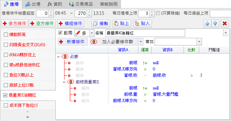Select the 前根暴量黑K group venn icon
Screen dimensions: 231x121
point(71,82)
